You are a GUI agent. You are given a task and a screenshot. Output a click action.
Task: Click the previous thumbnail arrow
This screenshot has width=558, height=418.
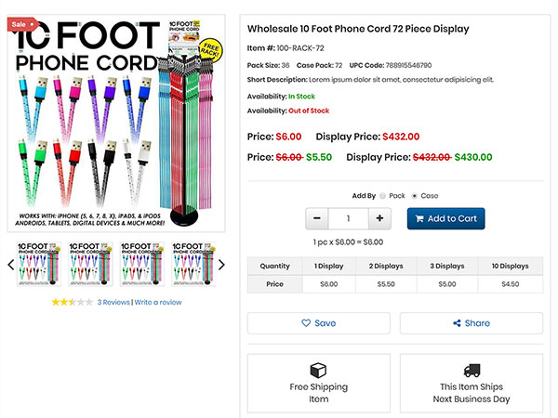click(x=11, y=265)
